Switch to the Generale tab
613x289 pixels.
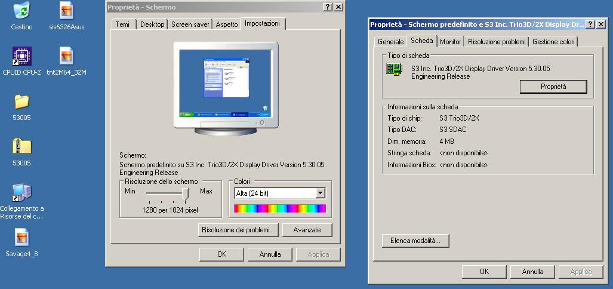tap(390, 41)
